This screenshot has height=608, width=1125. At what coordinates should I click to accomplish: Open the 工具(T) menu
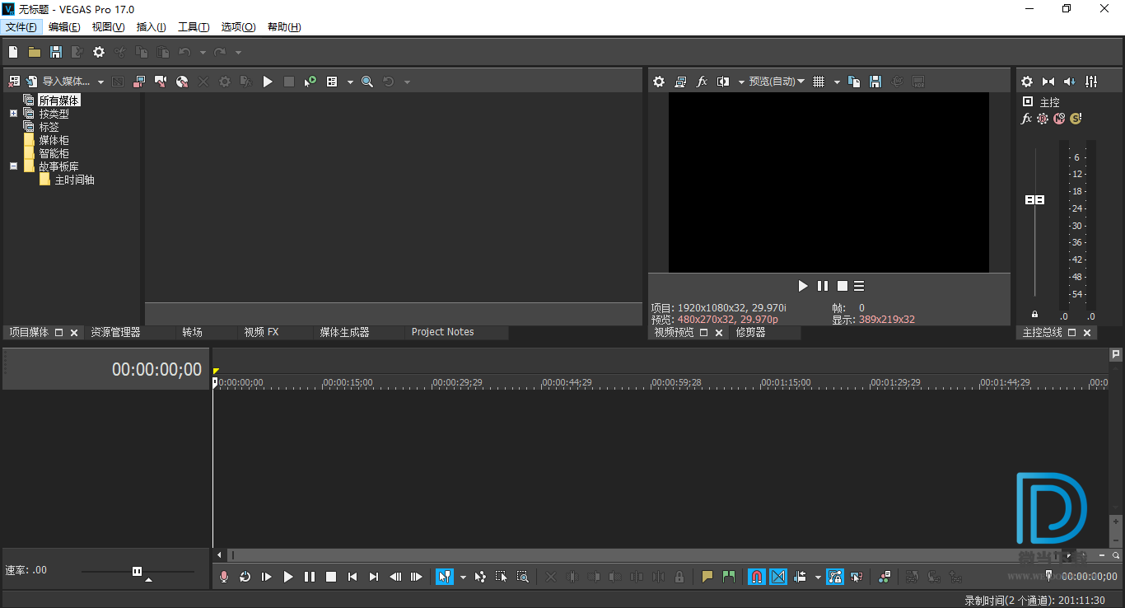click(194, 27)
